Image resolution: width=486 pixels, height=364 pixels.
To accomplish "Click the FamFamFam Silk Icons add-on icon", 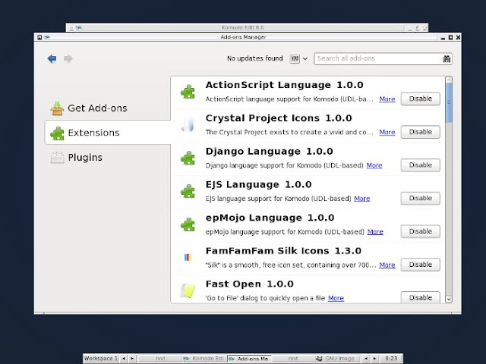I will (x=188, y=257).
